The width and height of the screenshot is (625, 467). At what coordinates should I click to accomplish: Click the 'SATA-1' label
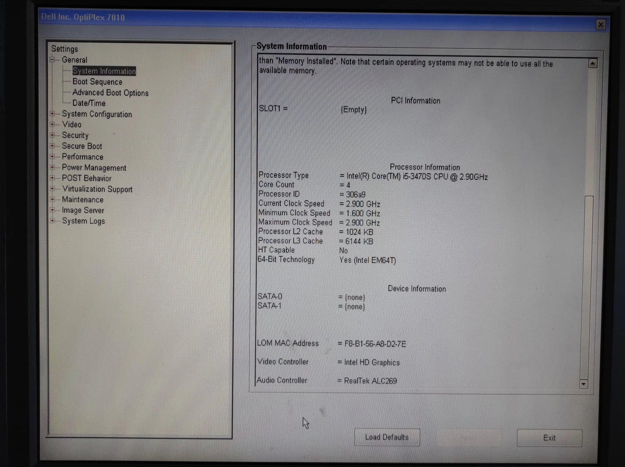point(269,306)
